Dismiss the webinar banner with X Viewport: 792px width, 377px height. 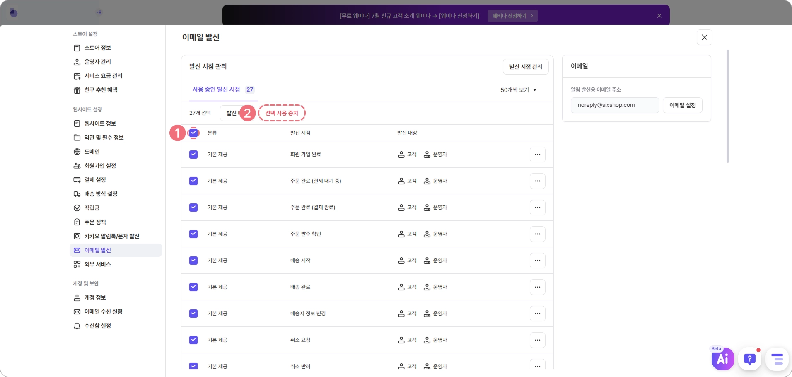click(x=659, y=16)
